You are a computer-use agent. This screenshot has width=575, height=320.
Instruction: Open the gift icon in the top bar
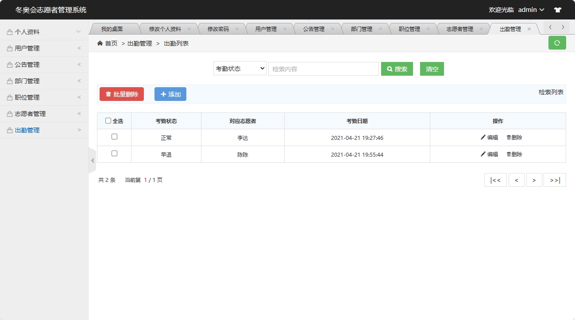[x=557, y=9]
